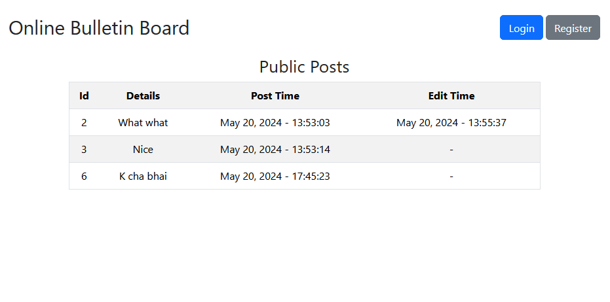Viewport: 610px width, 302px height.
Task: Select post id 6 cell
Action: (84, 176)
